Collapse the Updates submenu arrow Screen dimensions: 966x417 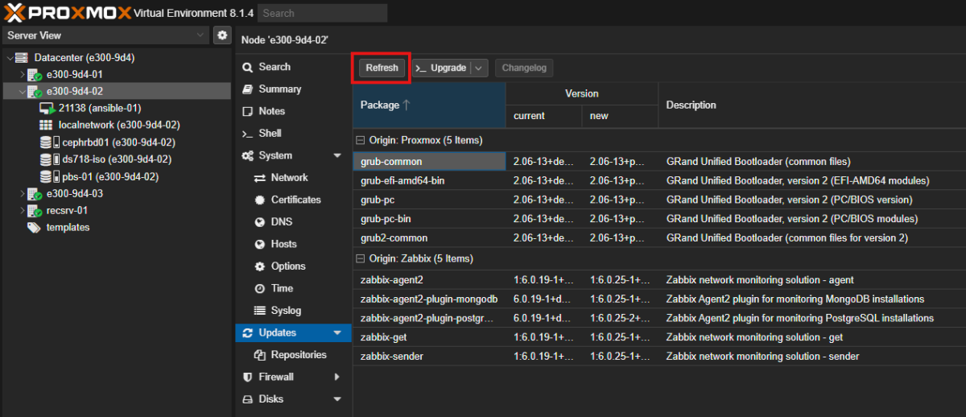[337, 332]
